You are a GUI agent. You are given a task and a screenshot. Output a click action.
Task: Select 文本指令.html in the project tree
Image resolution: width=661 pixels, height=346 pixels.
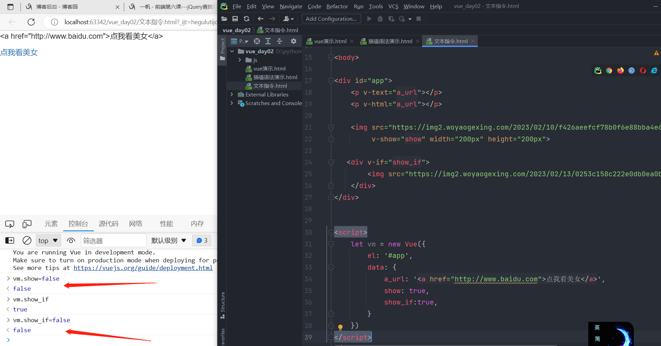tap(270, 86)
